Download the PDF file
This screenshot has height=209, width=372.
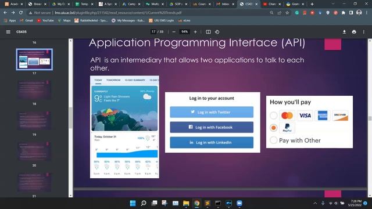tap(344, 32)
